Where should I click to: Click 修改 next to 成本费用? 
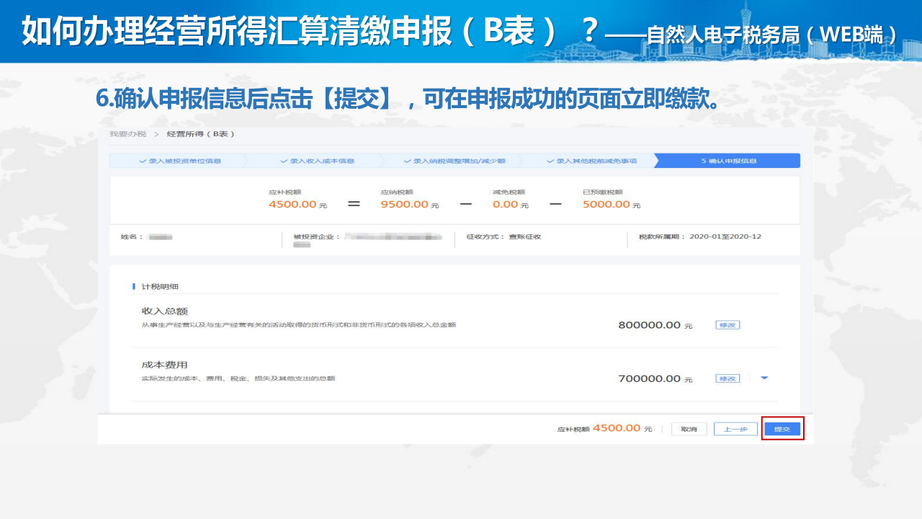coord(728,378)
